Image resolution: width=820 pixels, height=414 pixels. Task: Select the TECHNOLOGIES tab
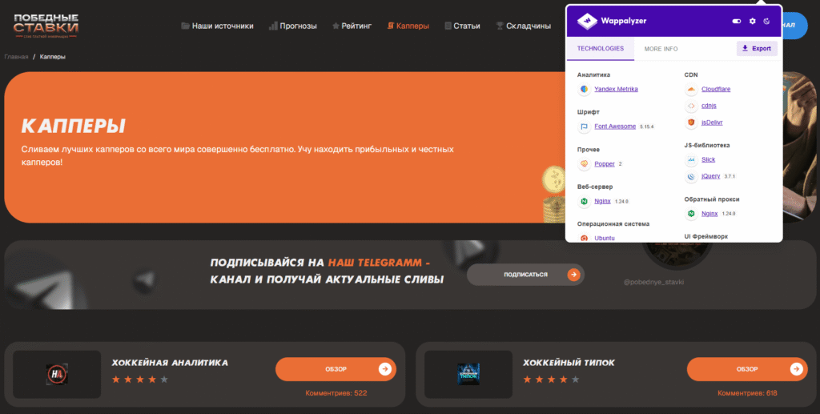600,49
